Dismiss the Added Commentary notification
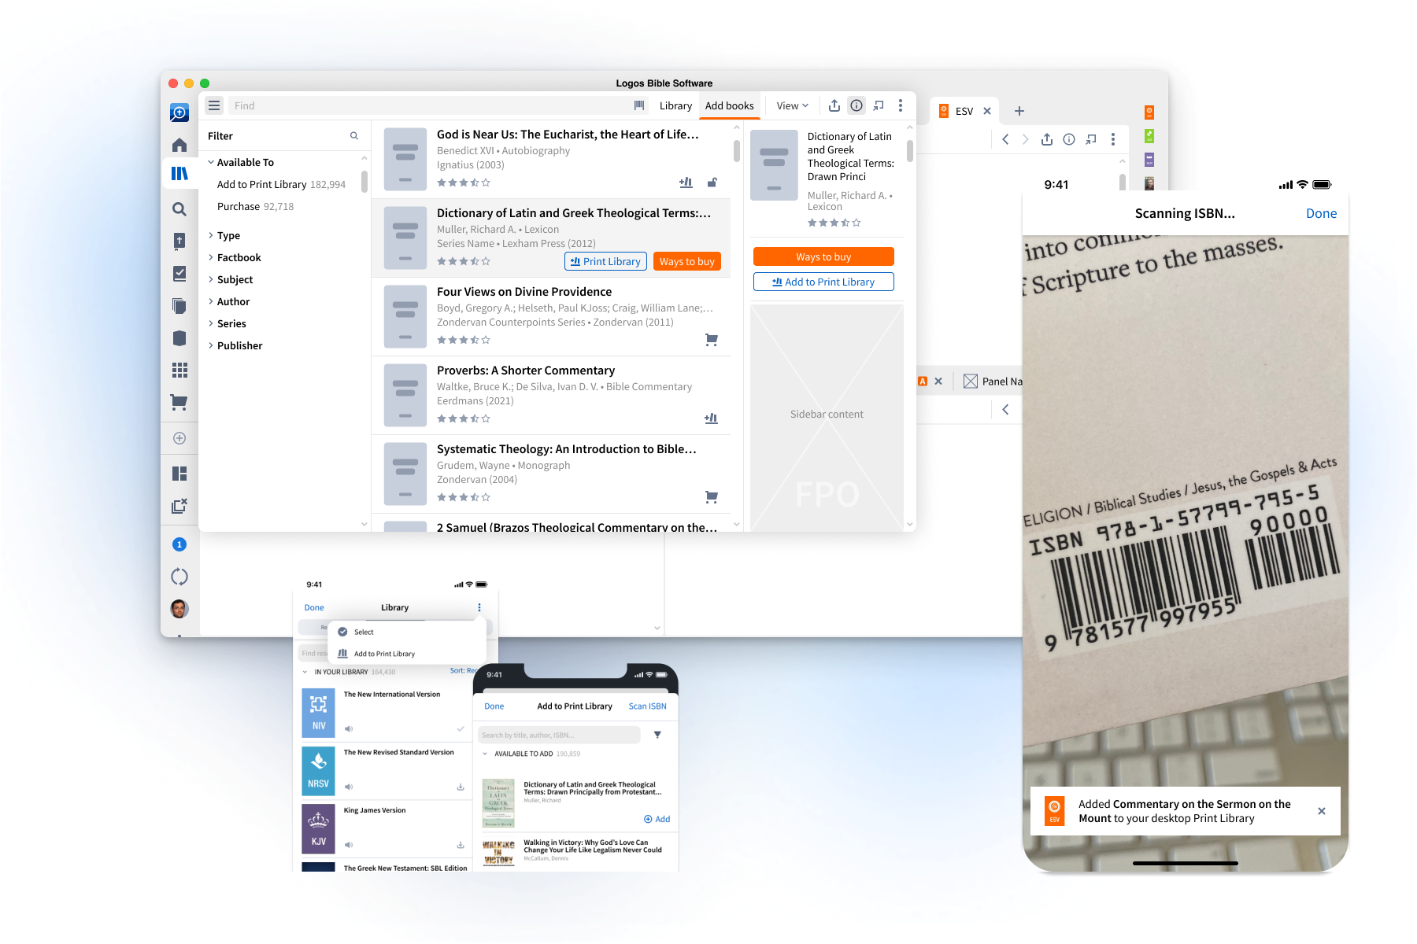The width and height of the screenshot is (1417, 944). 1322,811
